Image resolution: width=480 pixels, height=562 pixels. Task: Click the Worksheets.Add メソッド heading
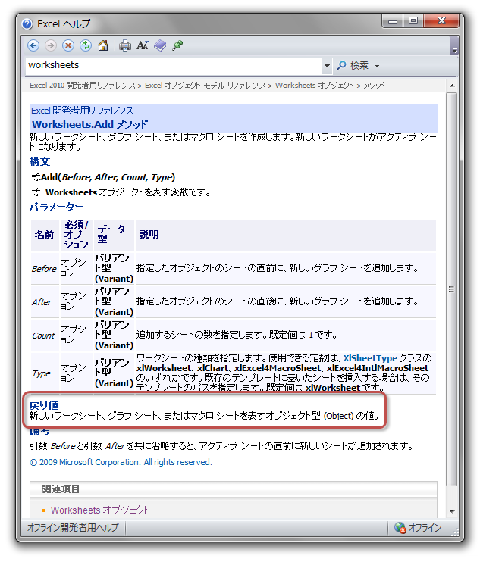point(89,124)
